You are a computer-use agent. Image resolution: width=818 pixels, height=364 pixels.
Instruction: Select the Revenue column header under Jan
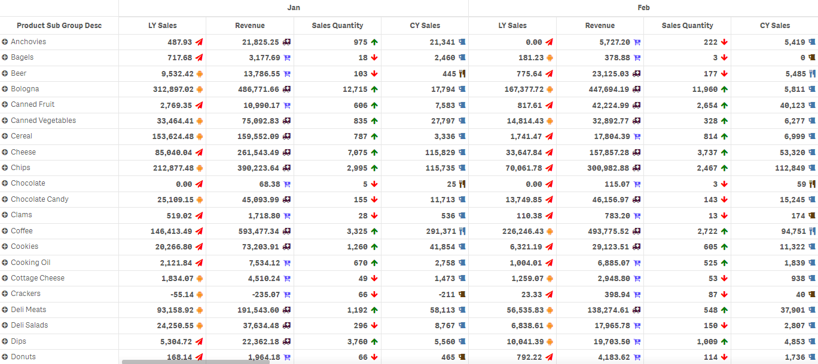249,26
